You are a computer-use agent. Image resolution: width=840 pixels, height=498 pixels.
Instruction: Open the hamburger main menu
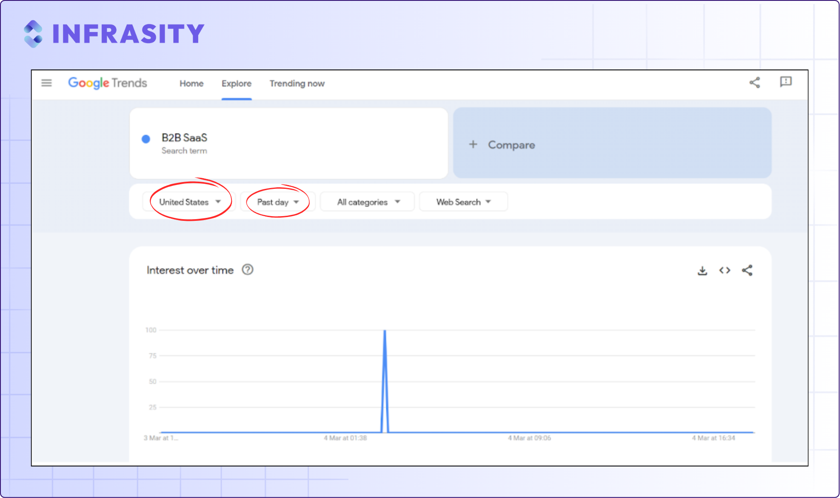[x=47, y=83]
